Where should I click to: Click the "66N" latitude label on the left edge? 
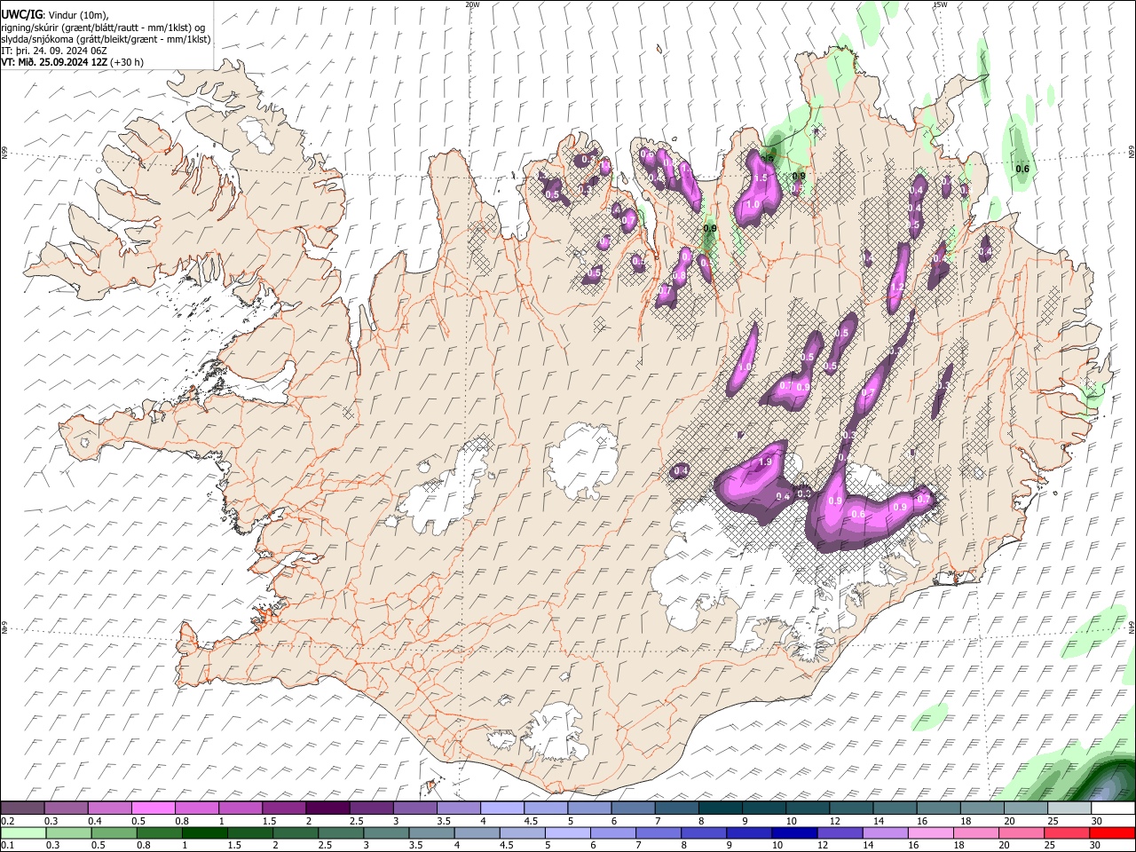4,154
